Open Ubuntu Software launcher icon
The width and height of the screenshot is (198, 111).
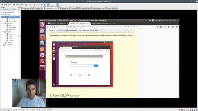[42, 49]
